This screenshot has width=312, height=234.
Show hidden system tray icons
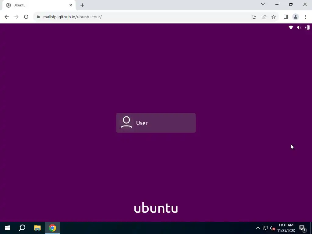point(258,228)
